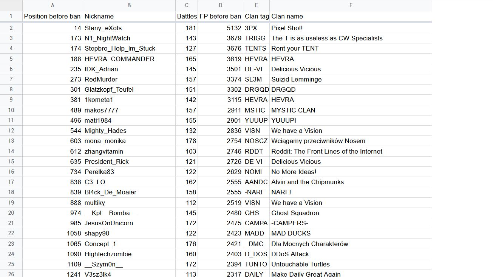
Task: Select the cell 'Rent your TENT'
Action: (351, 48)
